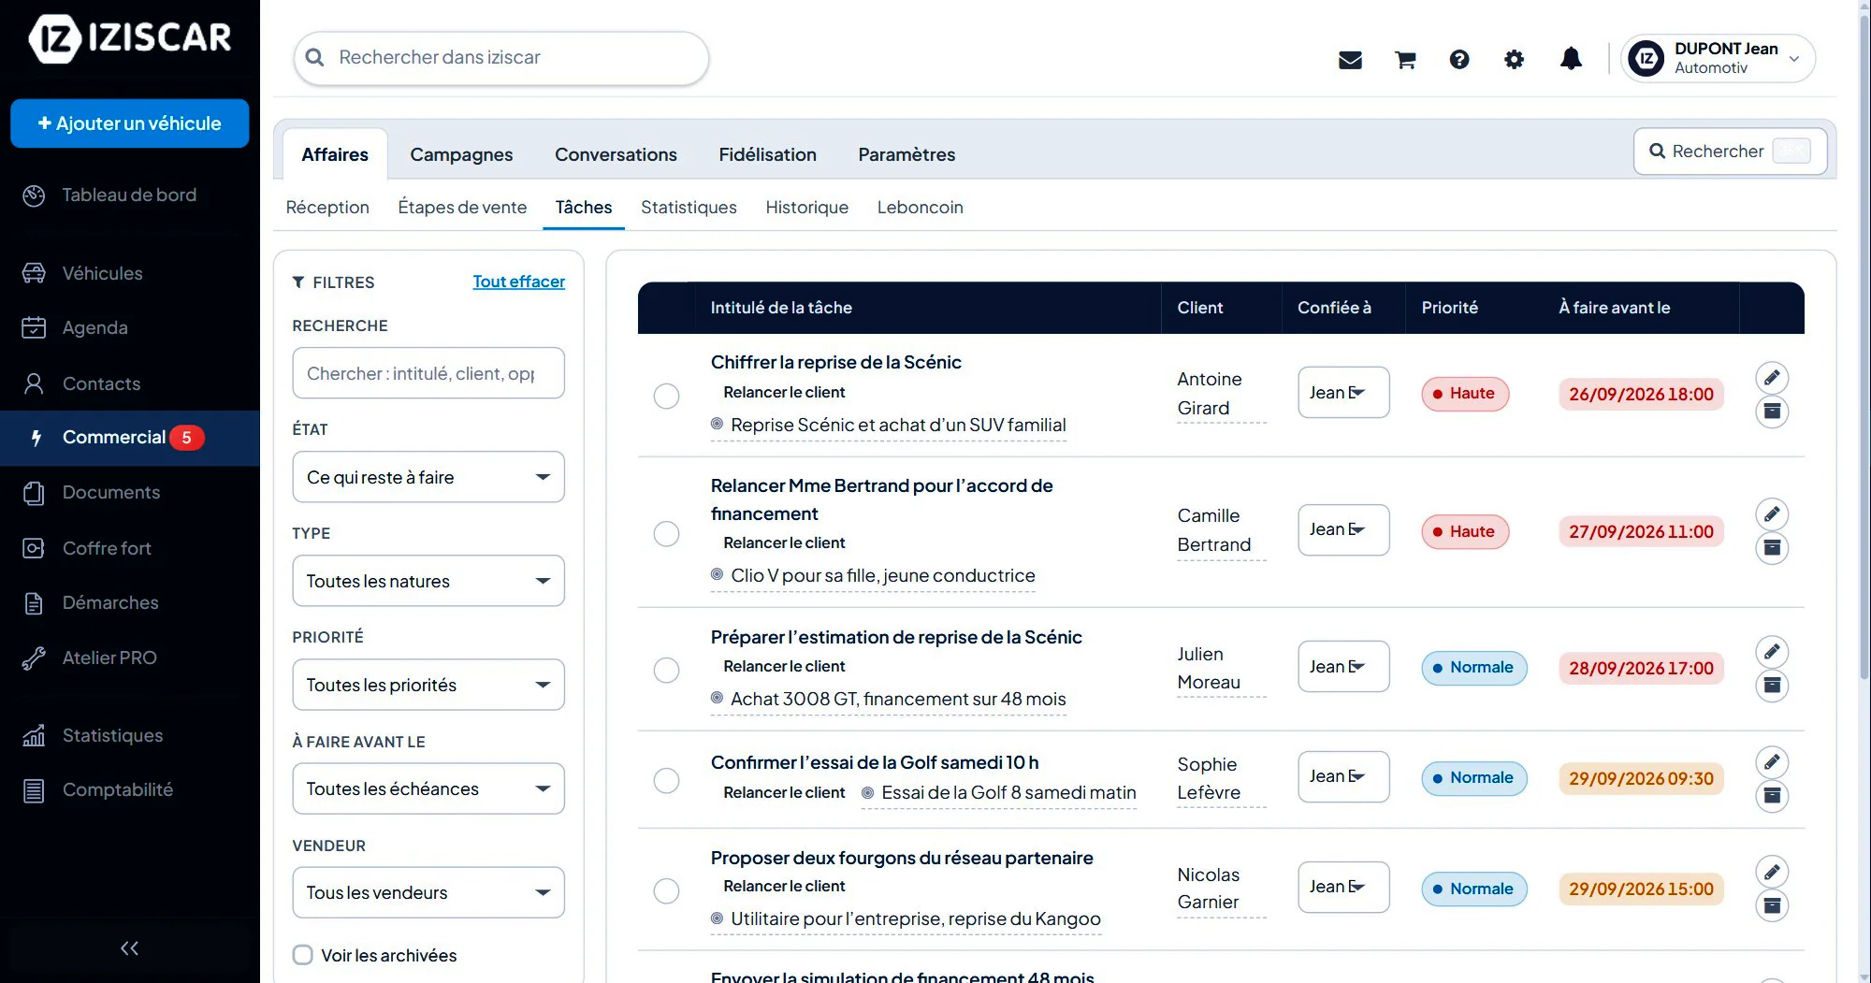Open the shopping cart icon

1405,60
